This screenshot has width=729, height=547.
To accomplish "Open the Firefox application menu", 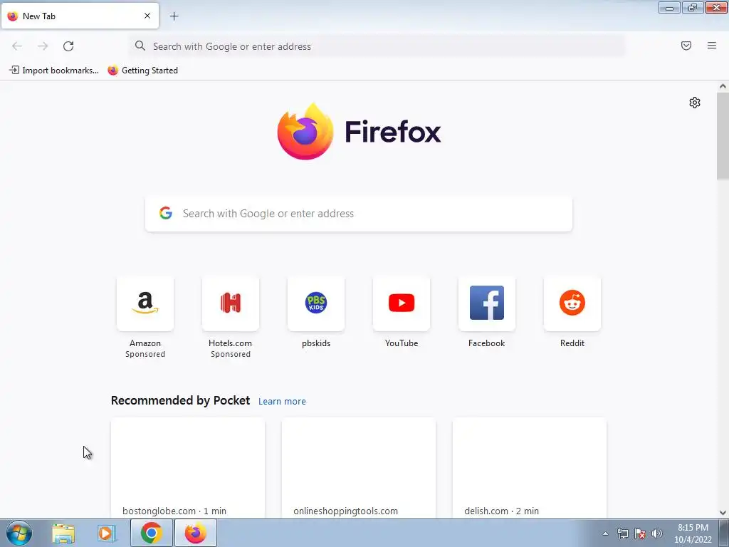I will tap(712, 46).
